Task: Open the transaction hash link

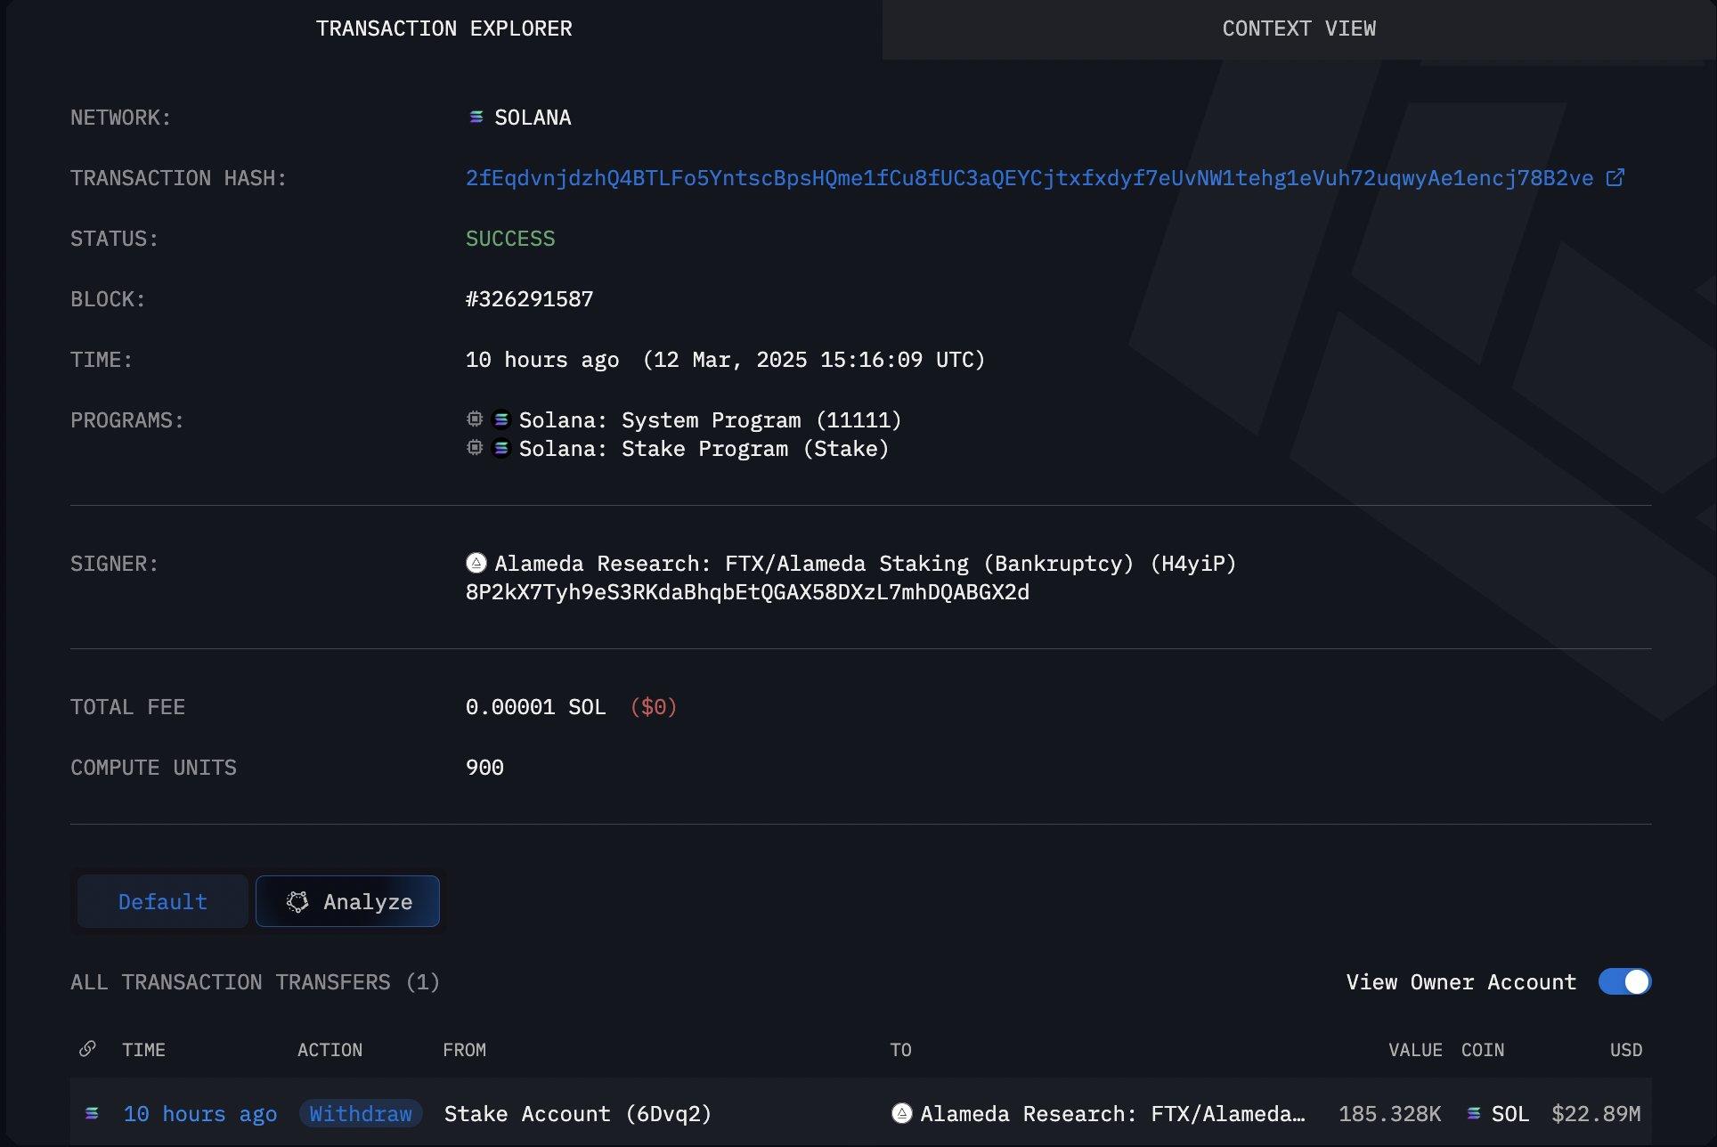Action: point(1029,178)
